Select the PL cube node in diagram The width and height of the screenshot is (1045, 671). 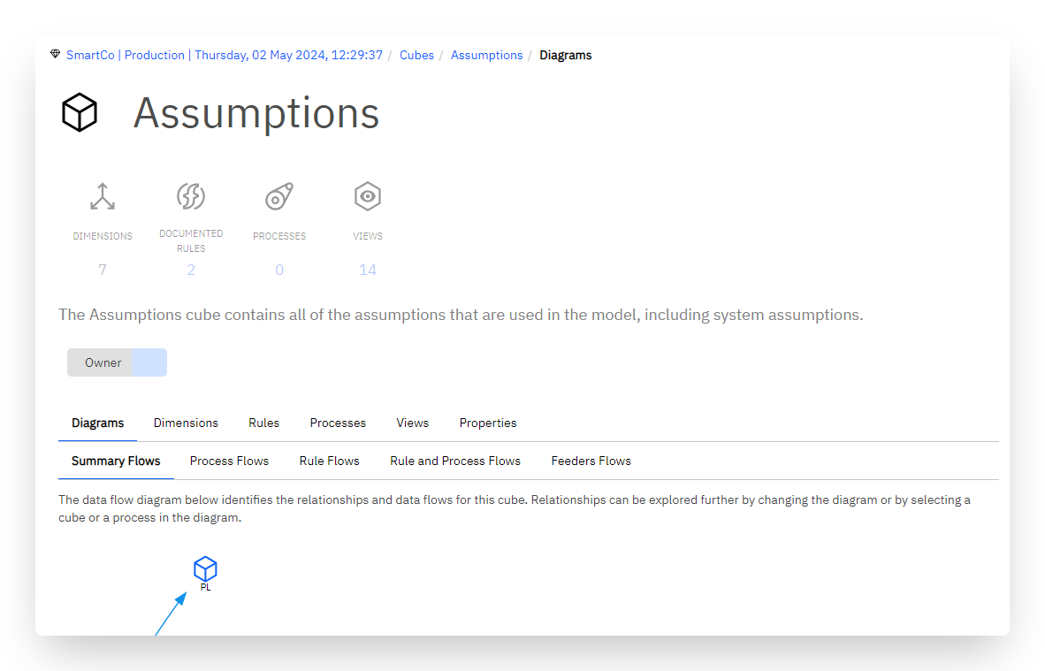205,573
